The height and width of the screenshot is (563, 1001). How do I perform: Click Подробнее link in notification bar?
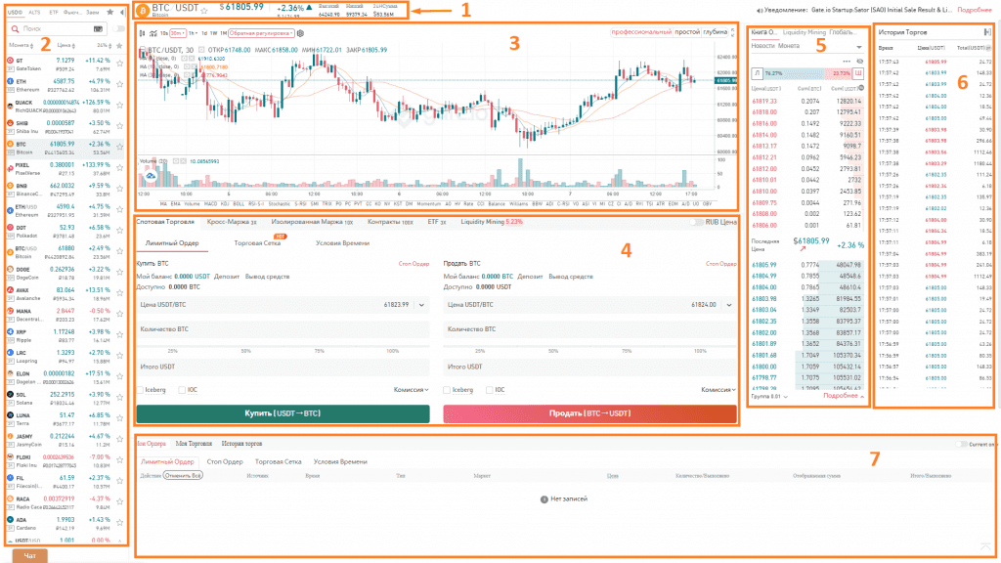point(975,10)
